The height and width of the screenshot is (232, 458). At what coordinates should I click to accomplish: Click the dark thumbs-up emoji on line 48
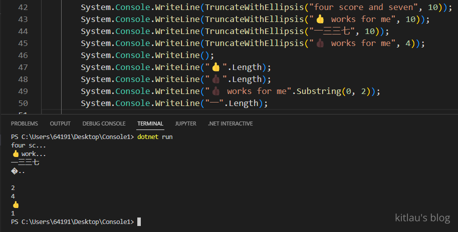216,79
